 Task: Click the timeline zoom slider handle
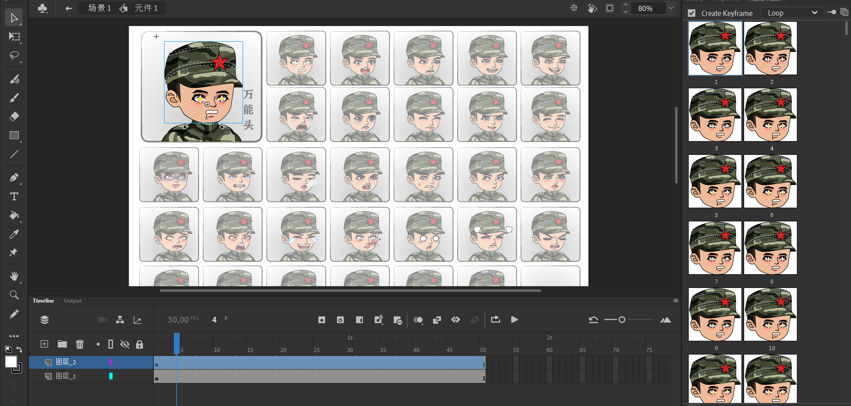click(622, 319)
